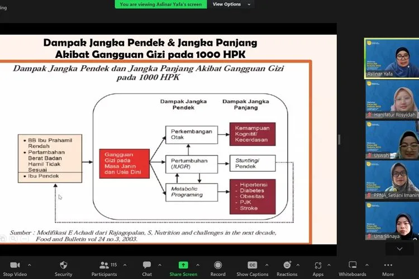
Task: Select Aslinar Yafa's video thumbnail
Action: pyautogui.click(x=392, y=59)
